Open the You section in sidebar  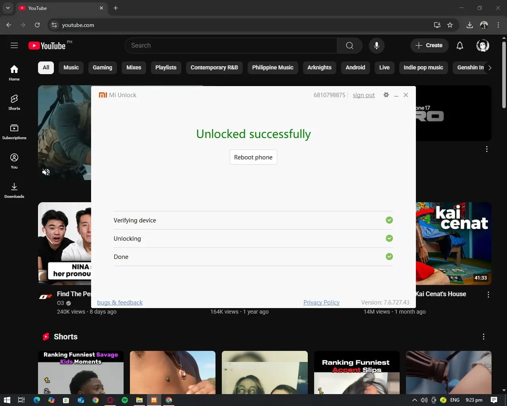pyautogui.click(x=14, y=161)
